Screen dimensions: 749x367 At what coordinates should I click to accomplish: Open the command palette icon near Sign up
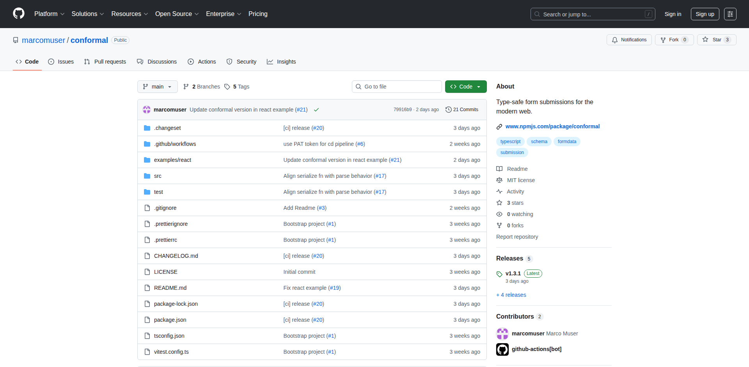730,14
